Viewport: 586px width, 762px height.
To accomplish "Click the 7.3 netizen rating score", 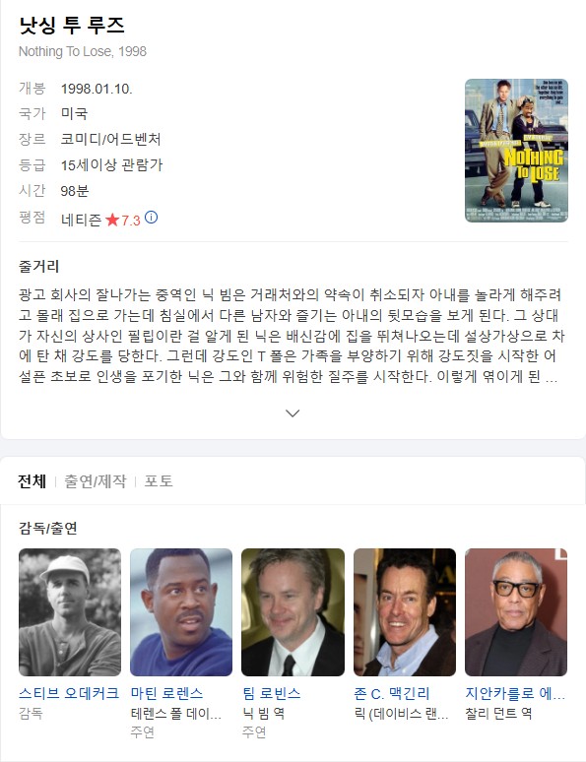I will coord(131,221).
